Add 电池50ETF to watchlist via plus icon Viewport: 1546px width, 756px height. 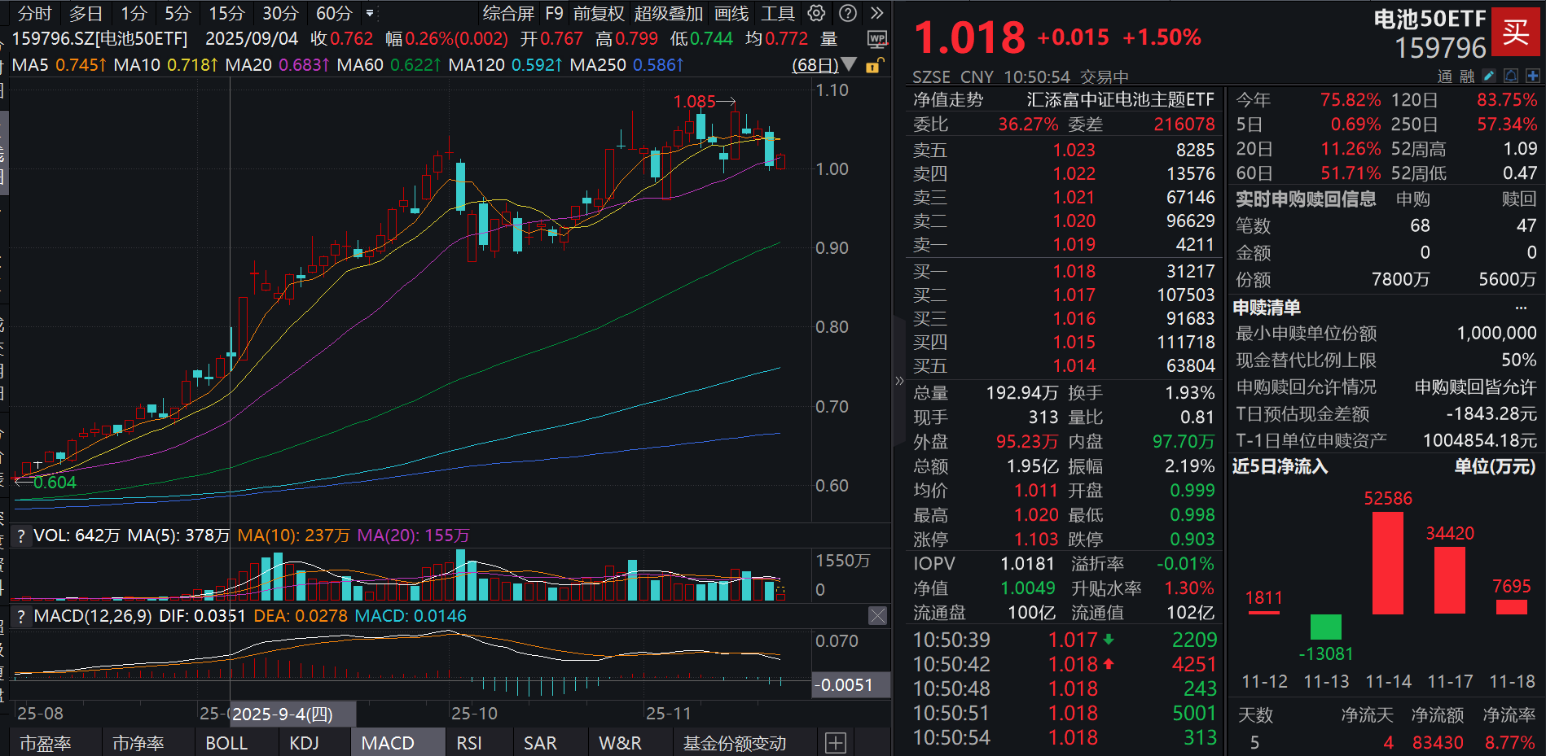pos(1533,75)
